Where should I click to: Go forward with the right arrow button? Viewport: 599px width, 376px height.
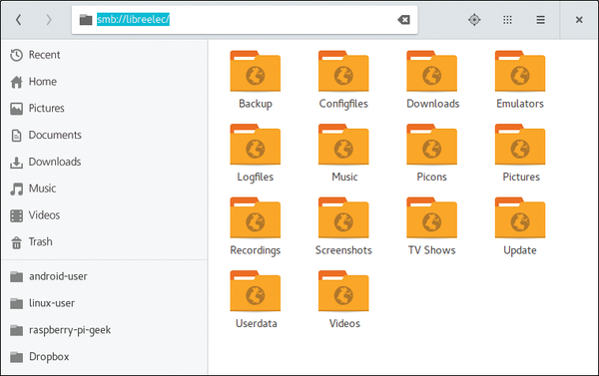(x=49, y=20)
